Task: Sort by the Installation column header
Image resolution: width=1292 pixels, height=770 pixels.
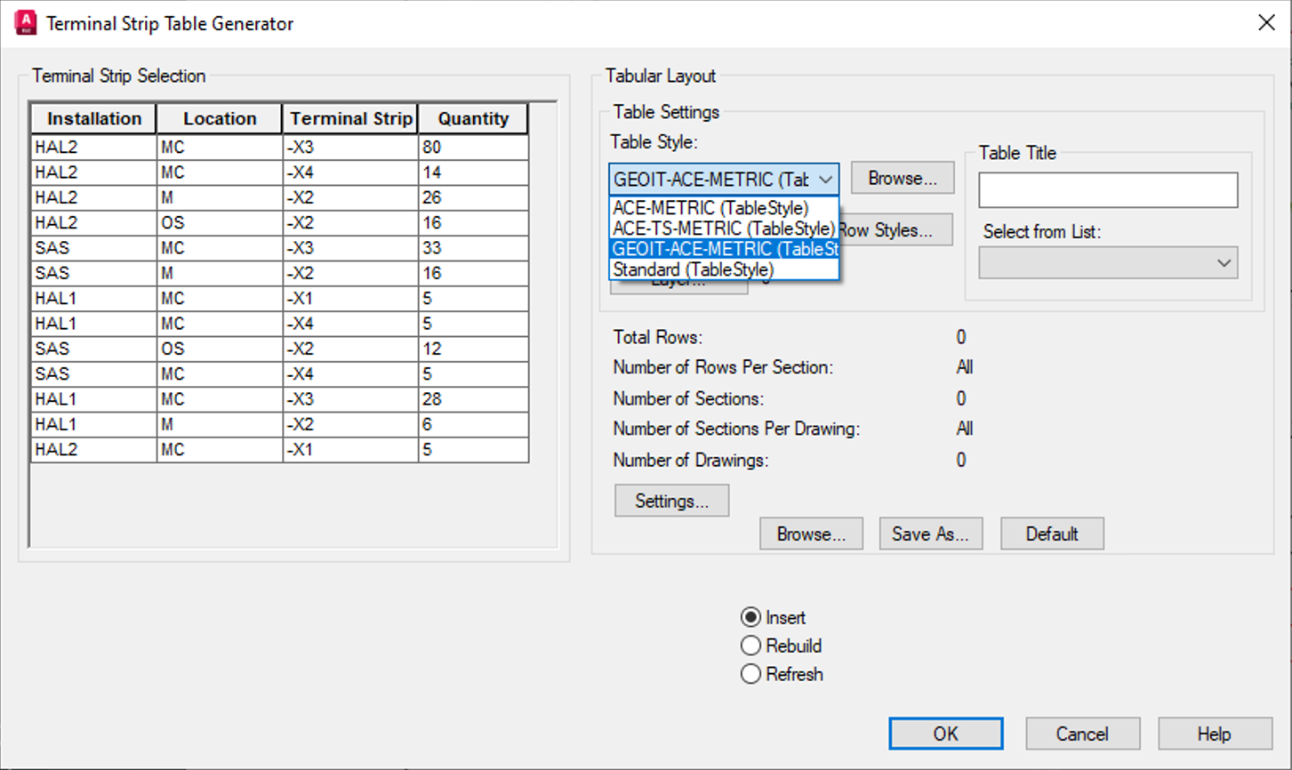Action: click(x=93, y=118)
